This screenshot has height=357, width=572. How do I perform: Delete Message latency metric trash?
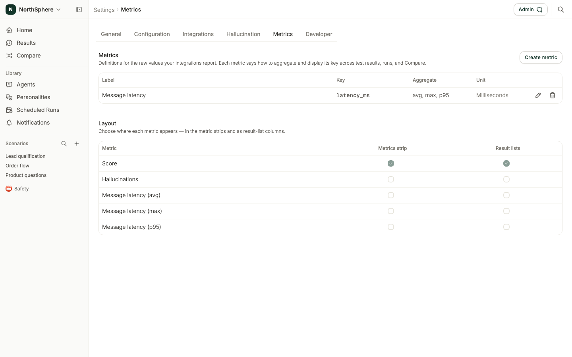pos(553,95)
